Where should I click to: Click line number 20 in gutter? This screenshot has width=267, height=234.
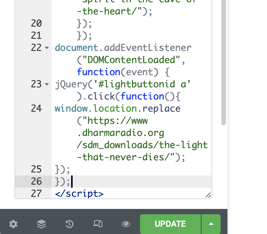coord(36,23)
